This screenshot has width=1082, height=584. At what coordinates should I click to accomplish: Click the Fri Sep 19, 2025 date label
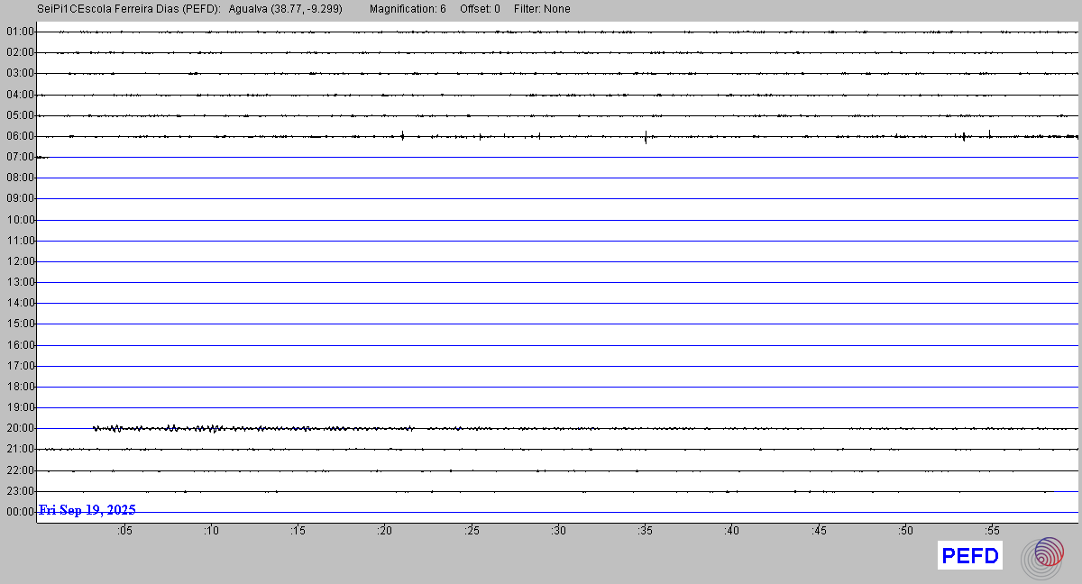(x=87, y=510)
